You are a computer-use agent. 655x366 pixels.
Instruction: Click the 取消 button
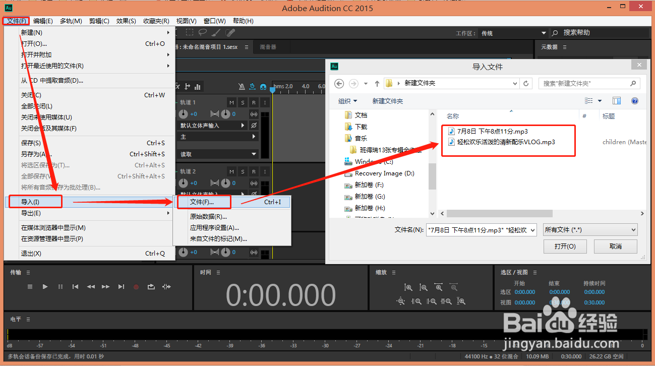[x=616, y=247]
